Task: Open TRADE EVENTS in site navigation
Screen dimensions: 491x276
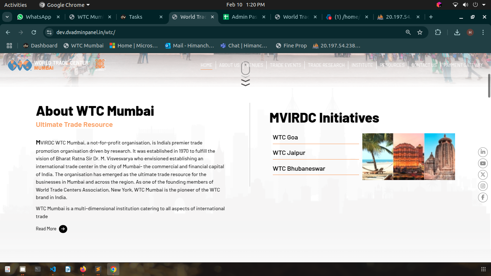Action: (285, 65)
